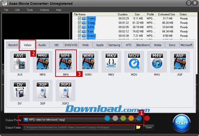
Task: Switch to the Apple tab
Action: coord(100,45)
